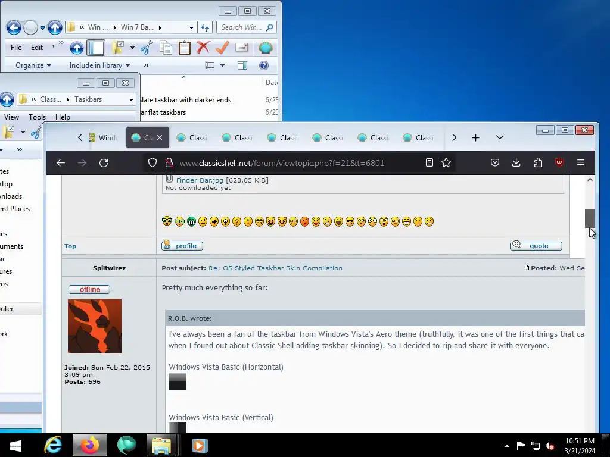The height and width of the screenshot is (457, 610).
Task: Open the File menu in explorer
Action: pos(16,48)
